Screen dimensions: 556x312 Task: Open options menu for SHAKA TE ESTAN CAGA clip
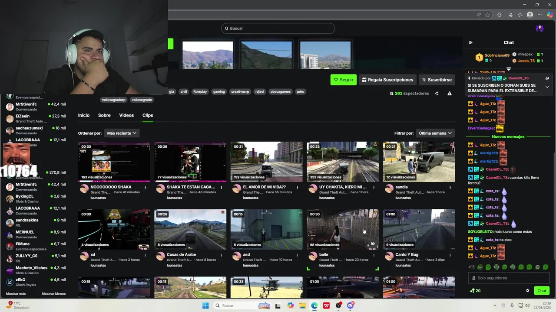[222, 188]
